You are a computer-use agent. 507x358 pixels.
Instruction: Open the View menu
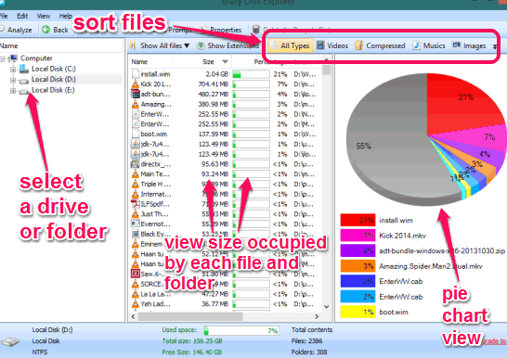click(x=44, y=16)
